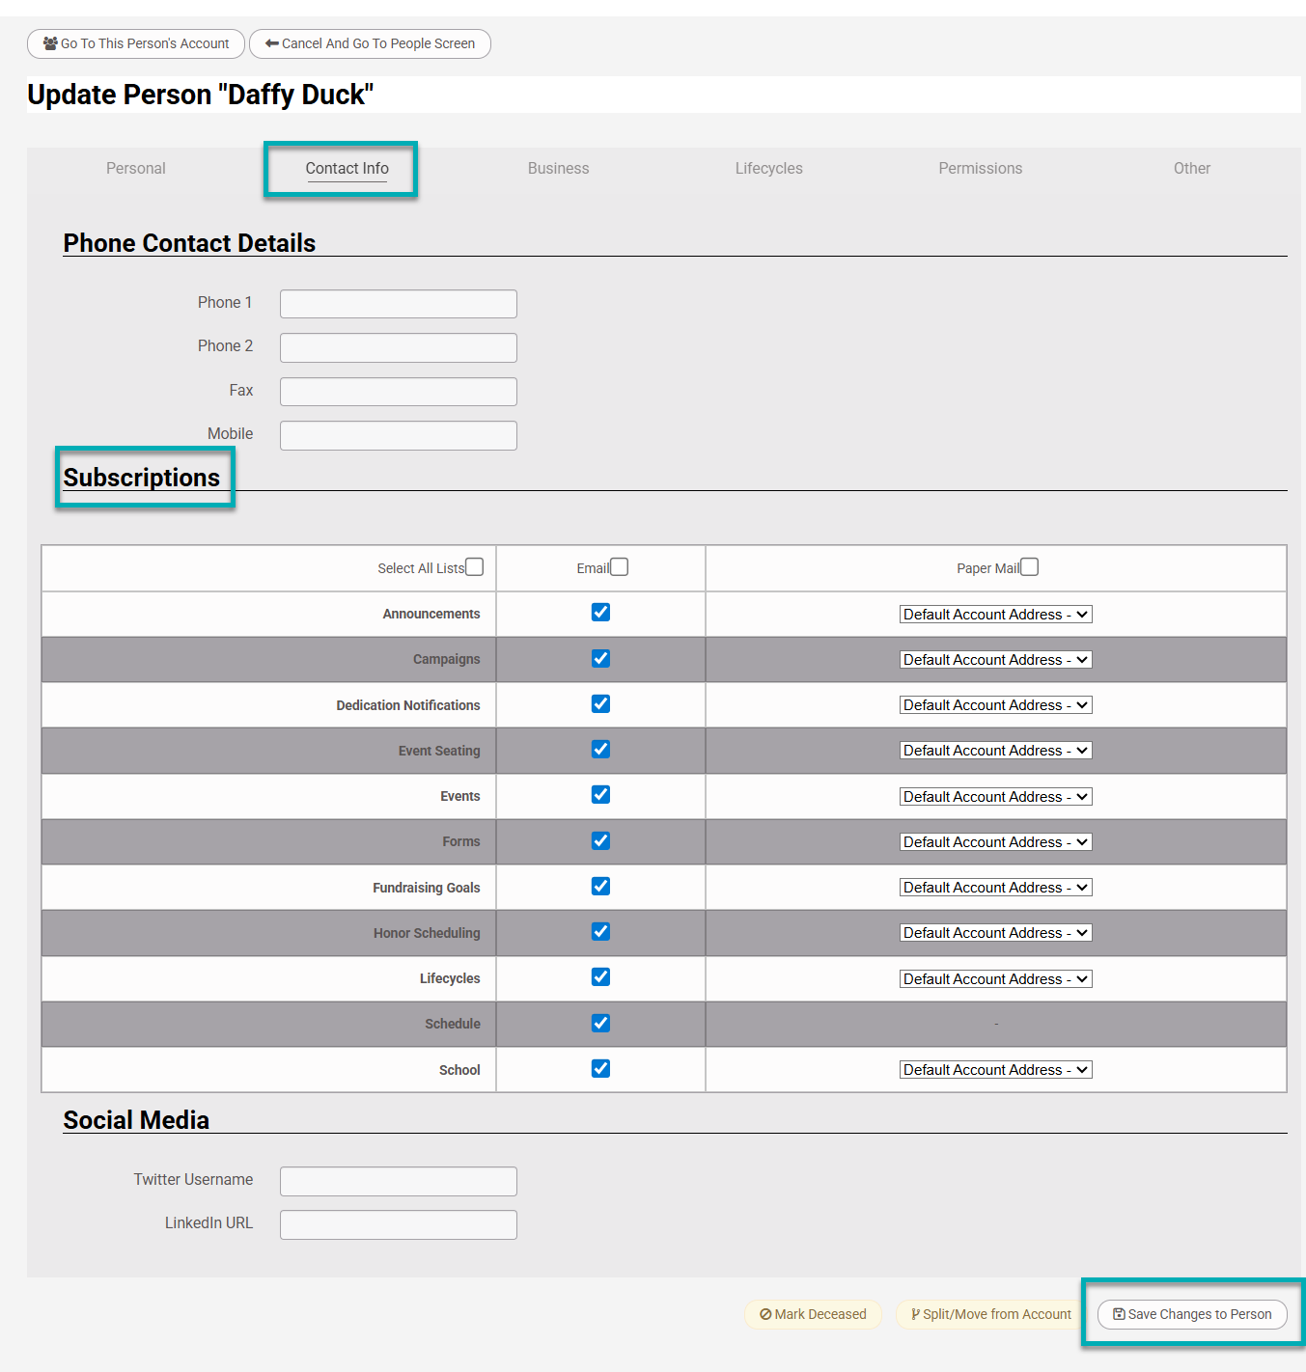Toggle the Email select-all header checkbox
This screenshot has height=1372, width=1306.
coord(620,567)
